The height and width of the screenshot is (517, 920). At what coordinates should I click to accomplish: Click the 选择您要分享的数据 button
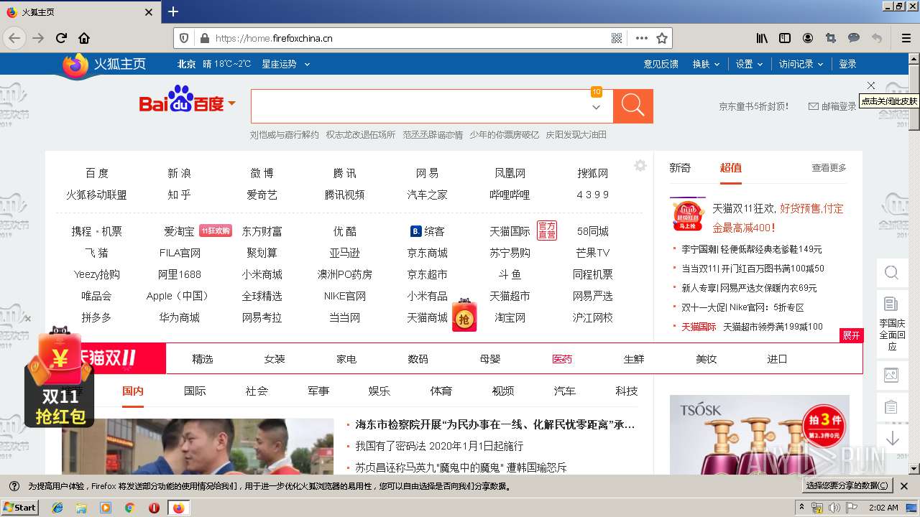847,486
